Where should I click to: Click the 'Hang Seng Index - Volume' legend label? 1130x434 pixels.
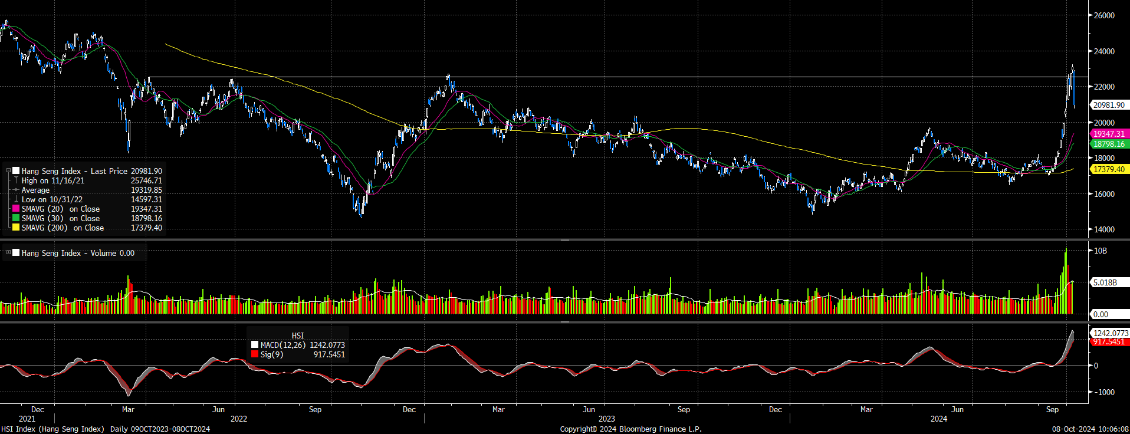[x=69, y=253]
